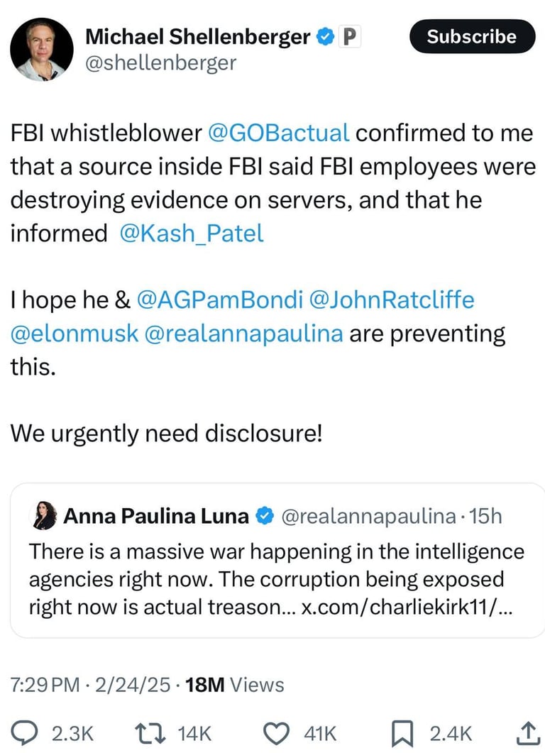
Task: Bookmark the post
Action: click(x=402, y=732)
